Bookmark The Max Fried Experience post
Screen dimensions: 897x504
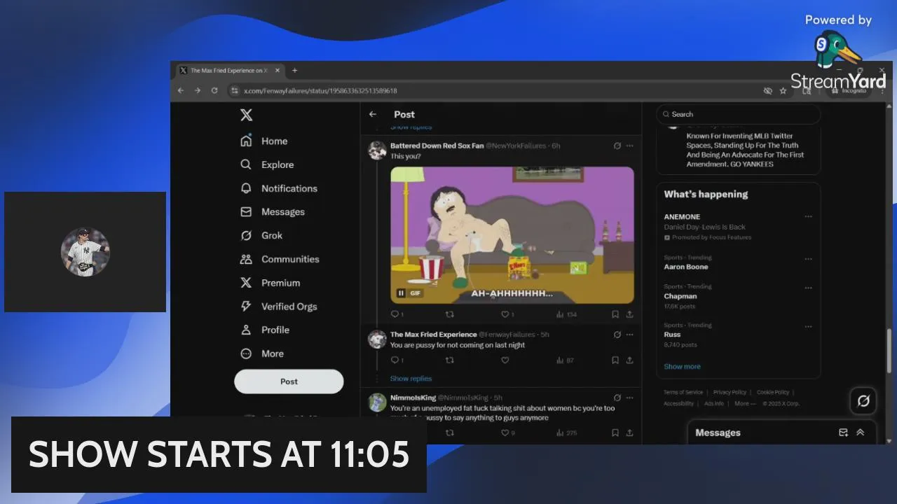(615, 360)
